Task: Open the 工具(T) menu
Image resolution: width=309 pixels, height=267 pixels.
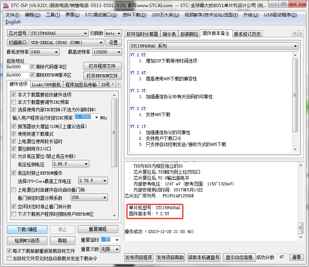Action: [53, 15]
